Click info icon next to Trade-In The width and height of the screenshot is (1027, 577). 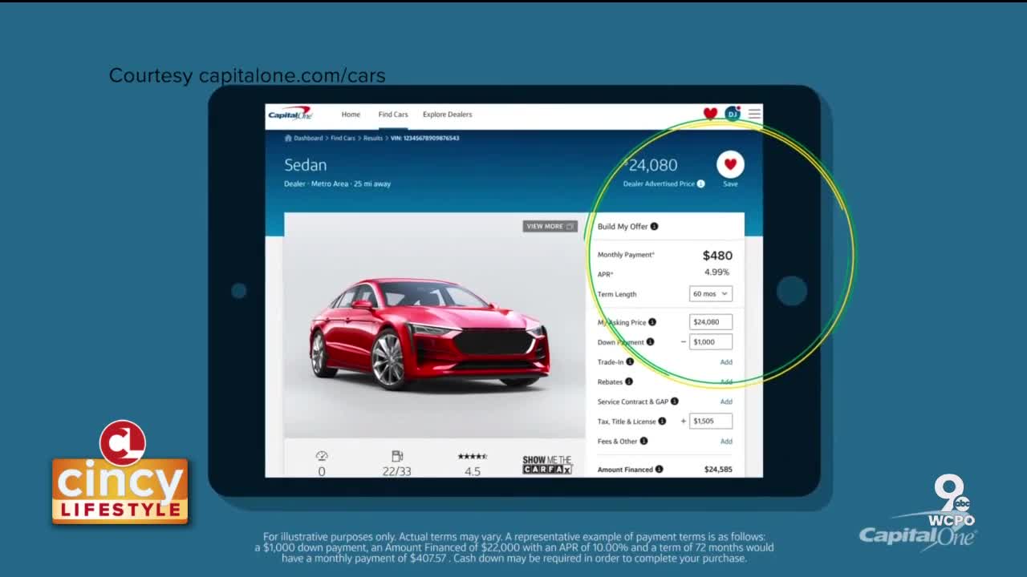pyautogui.click(x=630, y=362)
